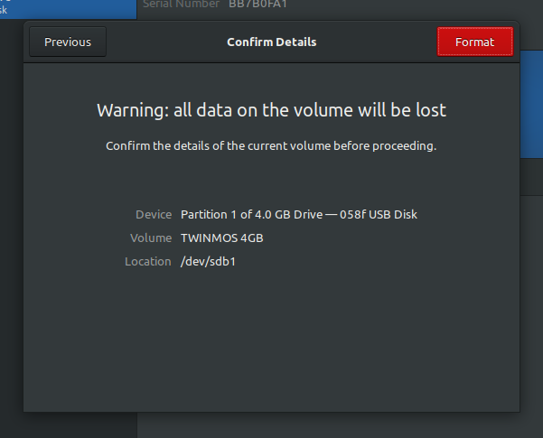Click header bar space between Previous and title

click(x=163, y=42)
